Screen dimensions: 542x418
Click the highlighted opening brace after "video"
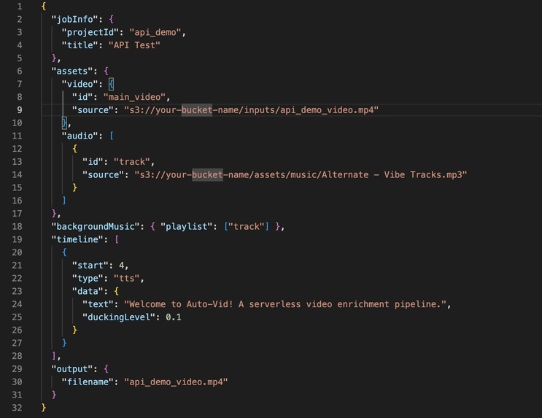[111, 84]
